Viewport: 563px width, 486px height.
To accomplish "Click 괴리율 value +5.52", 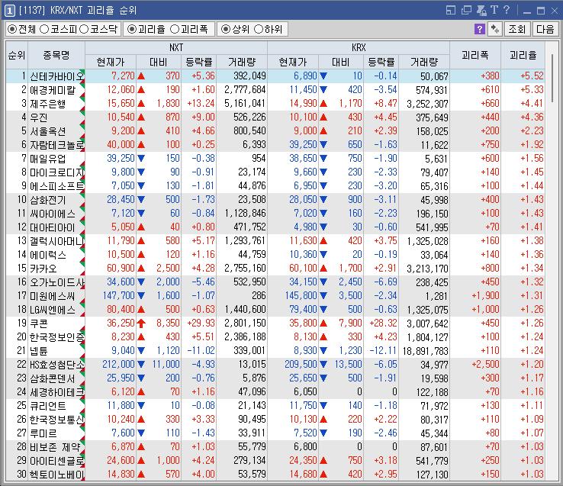I will pos(532,76).
